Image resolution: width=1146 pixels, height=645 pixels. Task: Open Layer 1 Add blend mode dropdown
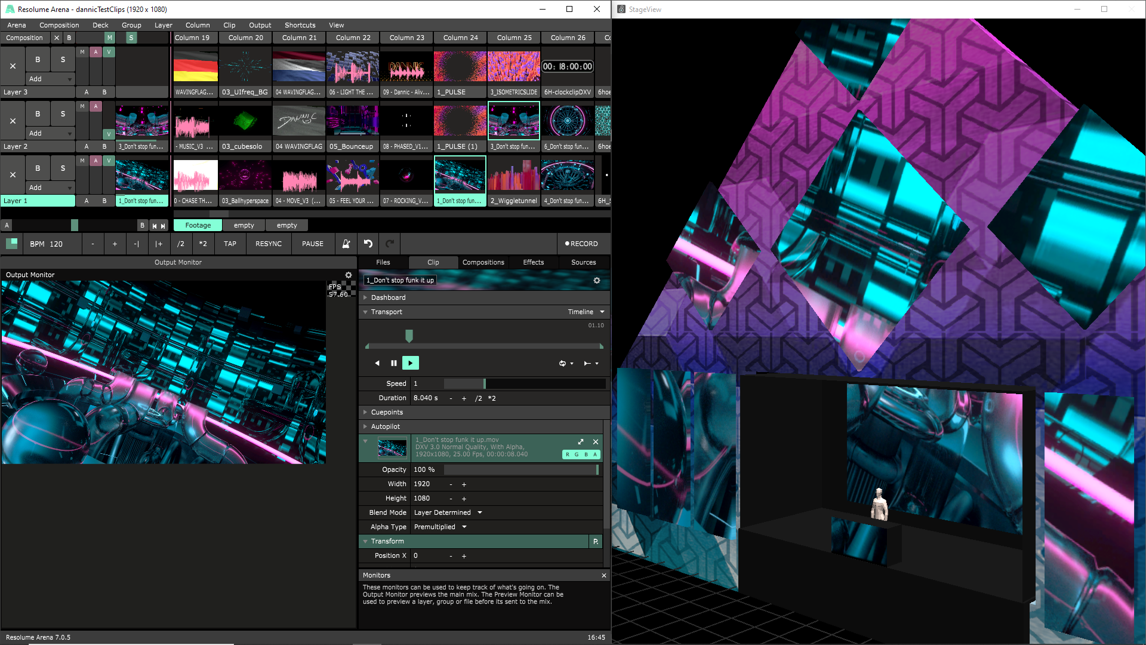coord(50,188)
